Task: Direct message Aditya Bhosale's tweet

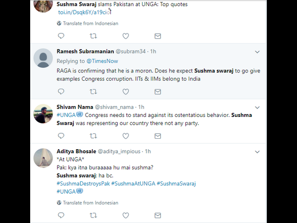Action: click(x=158, y=215)
